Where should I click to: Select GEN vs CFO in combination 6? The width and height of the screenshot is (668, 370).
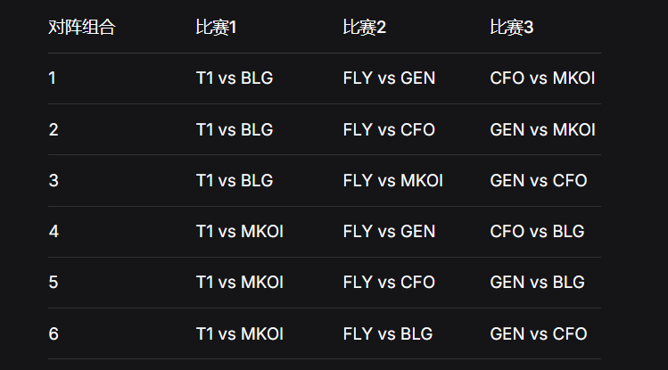tap(539, 334)
